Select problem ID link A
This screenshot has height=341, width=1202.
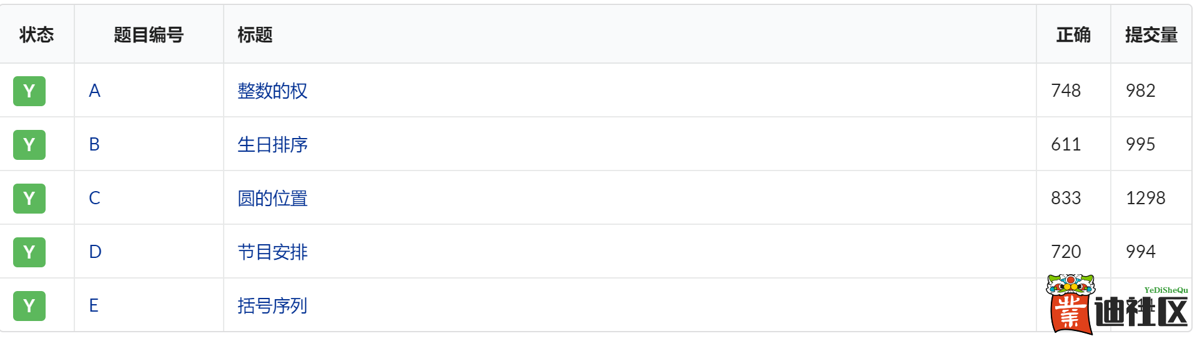coord(94,91)
